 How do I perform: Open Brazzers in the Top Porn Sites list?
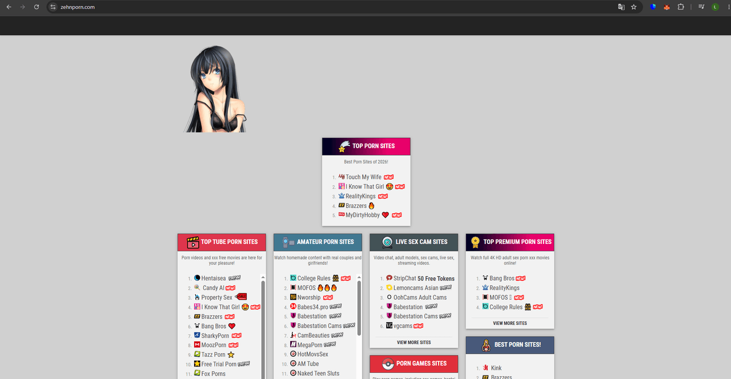356,206
